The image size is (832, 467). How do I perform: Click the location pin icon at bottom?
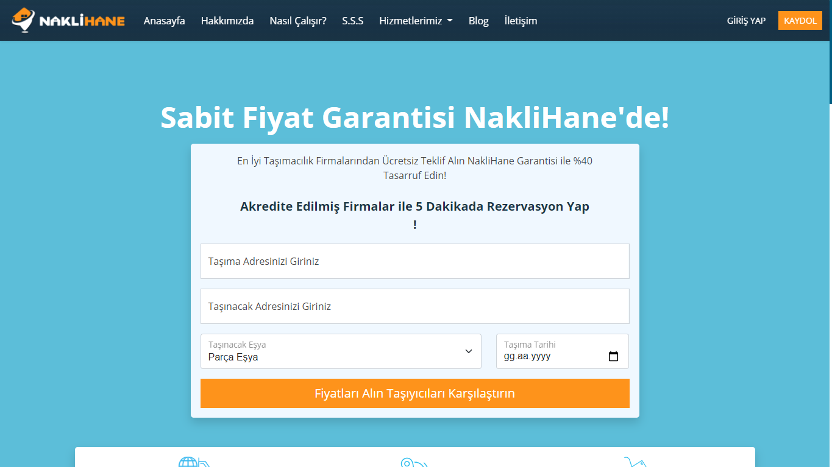click(413, 462)
